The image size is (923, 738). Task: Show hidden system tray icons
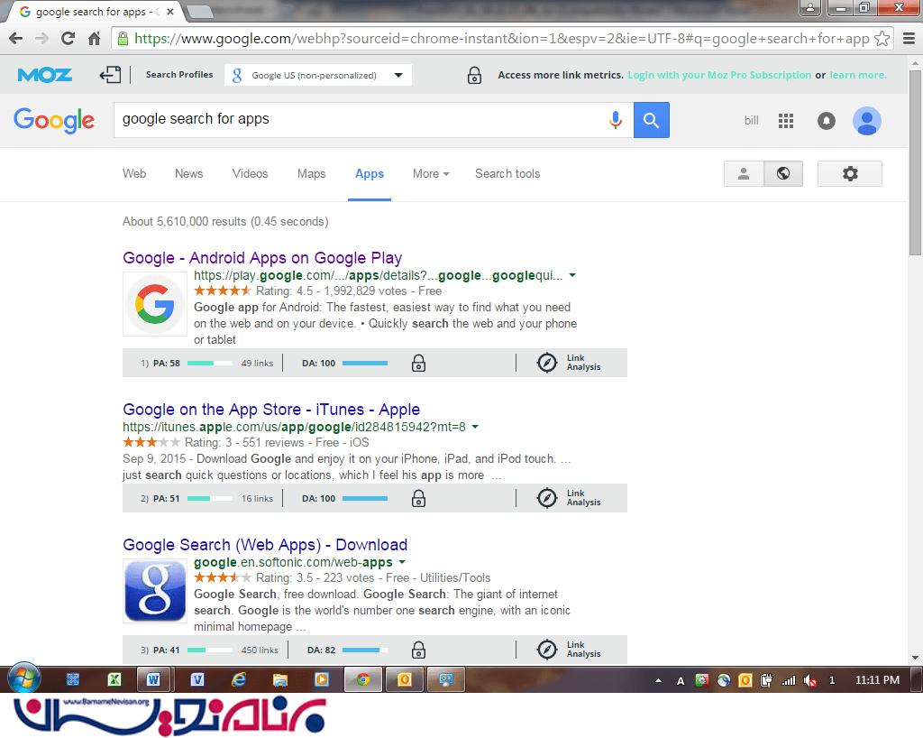pyautogui.click(x=658, y=681)
